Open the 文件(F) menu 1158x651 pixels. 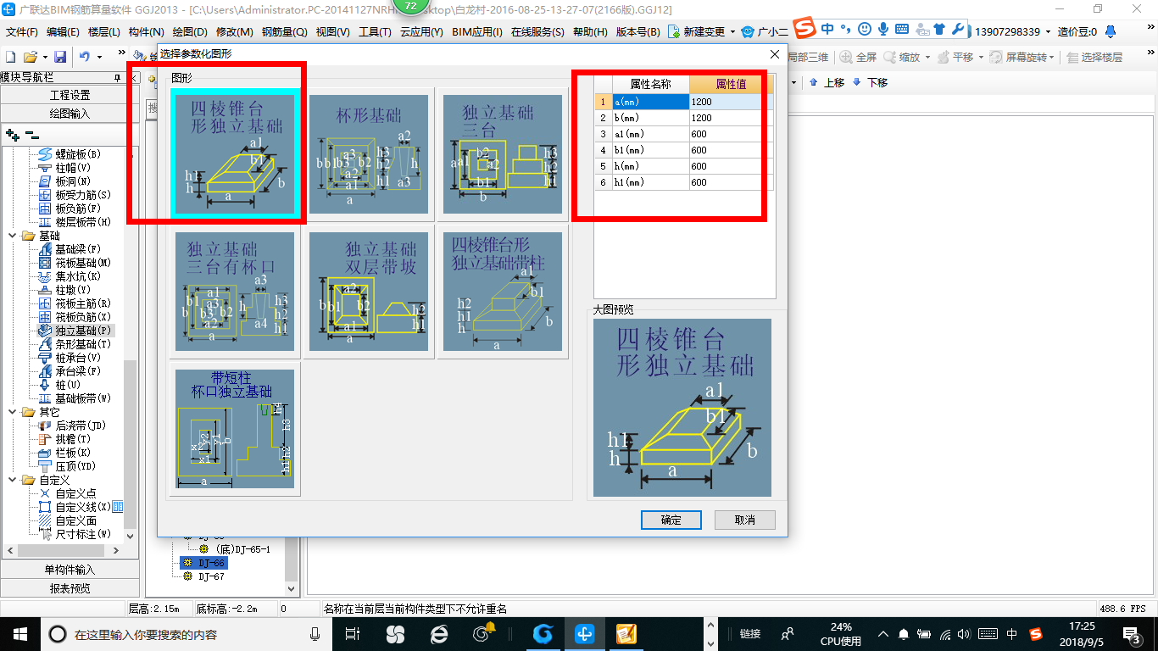pos(23,32)
